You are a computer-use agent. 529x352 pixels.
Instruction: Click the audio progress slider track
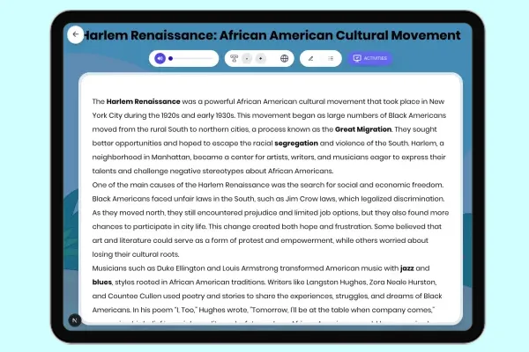(x=194, y=59)
